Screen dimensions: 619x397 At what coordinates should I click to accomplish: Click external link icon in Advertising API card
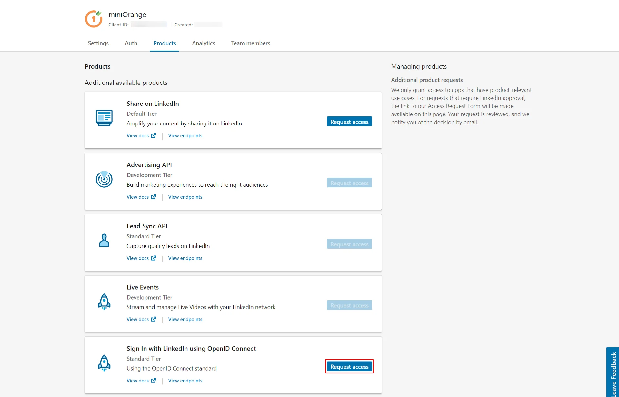(x=154, y=197)
